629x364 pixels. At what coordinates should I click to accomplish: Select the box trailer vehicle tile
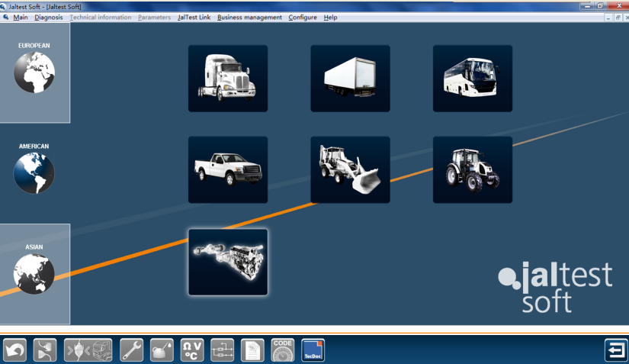350,79
